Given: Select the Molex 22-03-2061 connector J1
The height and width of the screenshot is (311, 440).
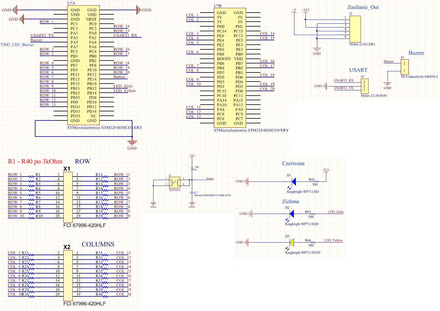Looking at the screenshot, I should coord(355,29).
